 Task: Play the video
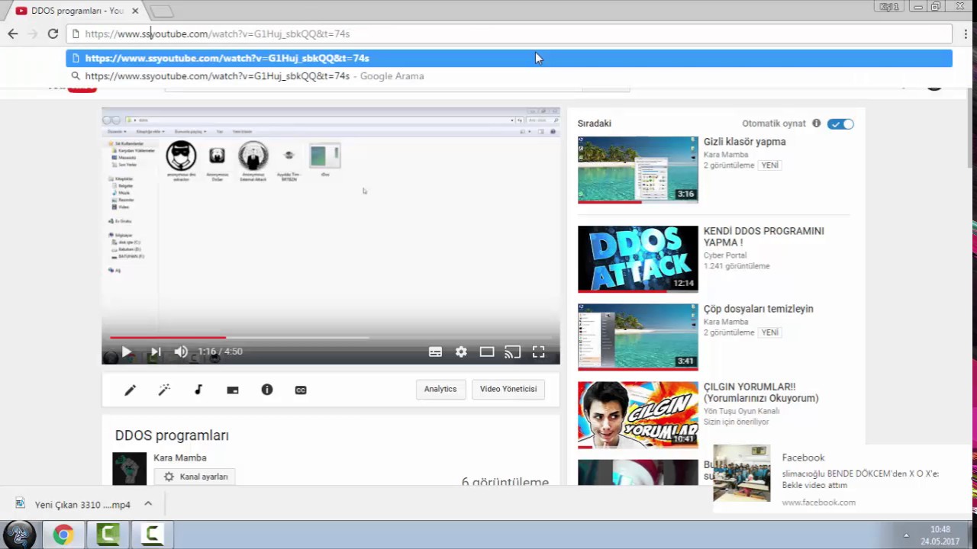(x=127, y=352)
